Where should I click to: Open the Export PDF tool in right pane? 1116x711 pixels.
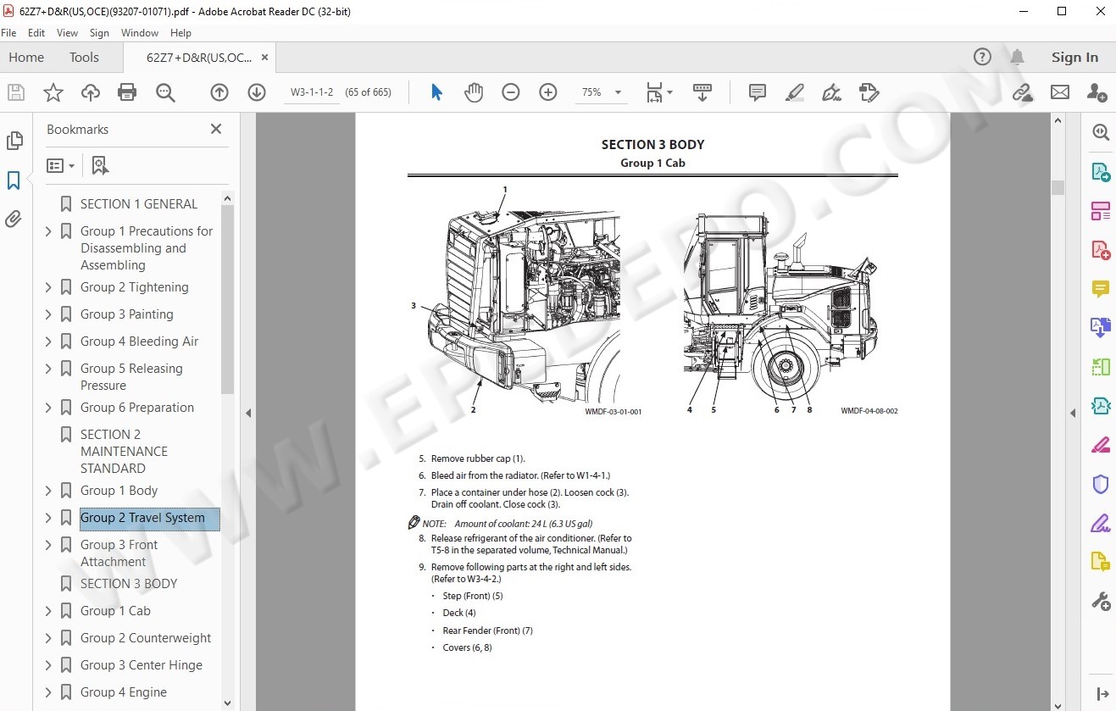click(1101, 172)
